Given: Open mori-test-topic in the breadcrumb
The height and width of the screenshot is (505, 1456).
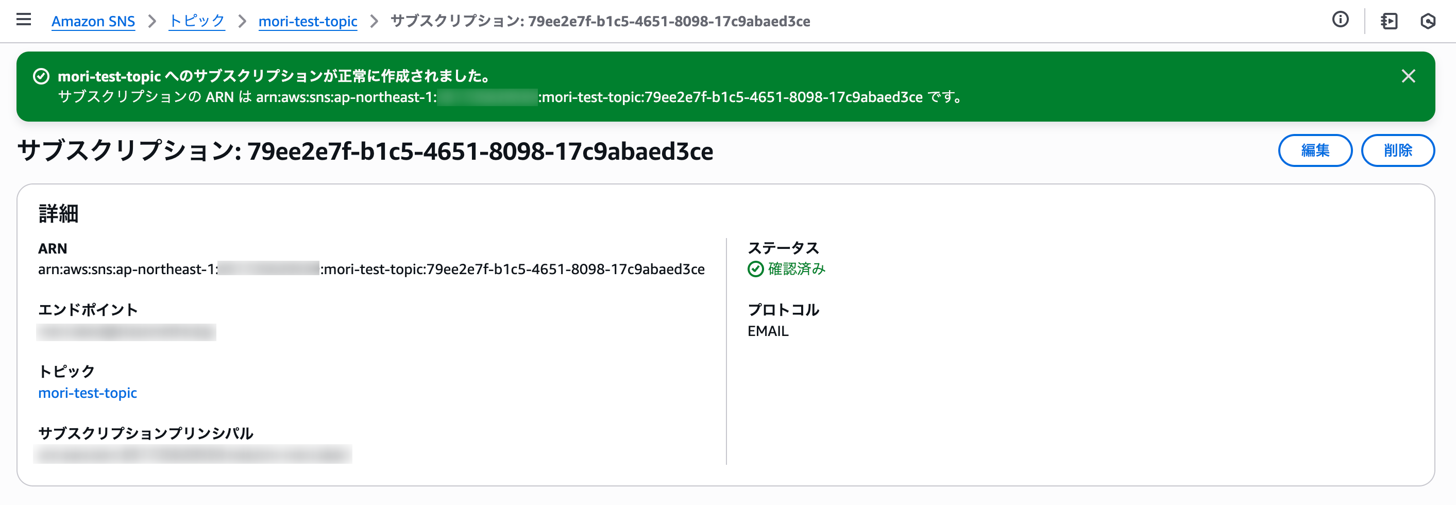Looking at the screenshot, I should tap(308, 21).
